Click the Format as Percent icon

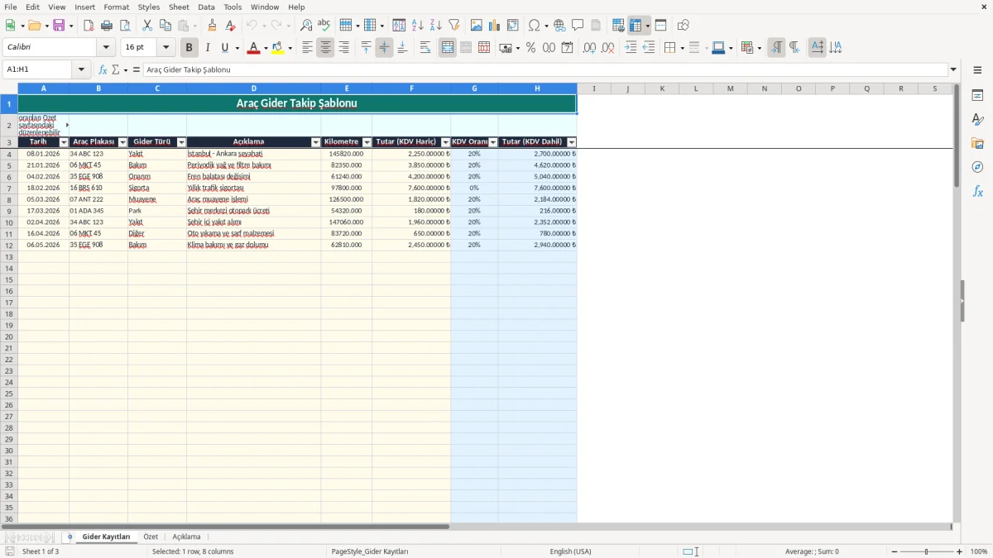coord(530,48)
